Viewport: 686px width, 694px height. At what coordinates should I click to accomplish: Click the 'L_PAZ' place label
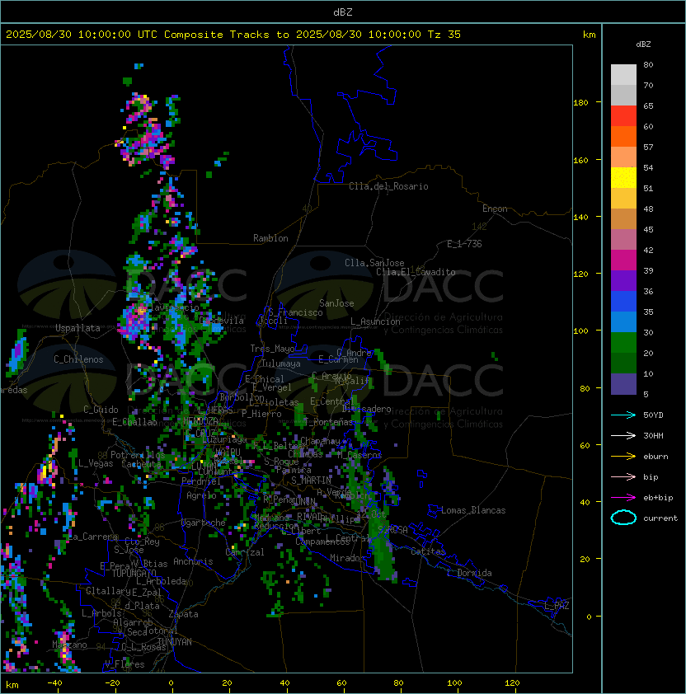pos(557,606)
